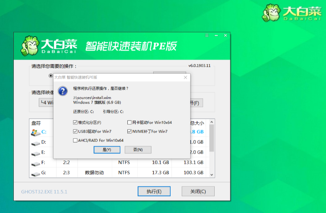Close the DaBaiCai installer main window
Viewport: 326px width, 213px height.
coord(225,36)
